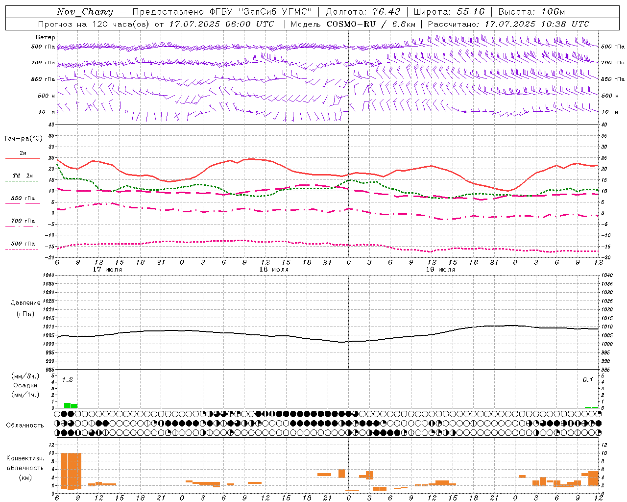Viewport: 627px width, 502px height.
Task: Click the 'Ветер' wind panel label
Action: [46, 37]
